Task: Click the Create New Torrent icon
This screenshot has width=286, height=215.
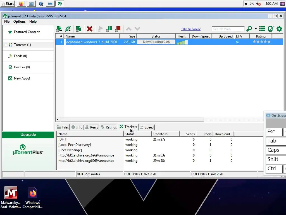Action: point(78,29)
